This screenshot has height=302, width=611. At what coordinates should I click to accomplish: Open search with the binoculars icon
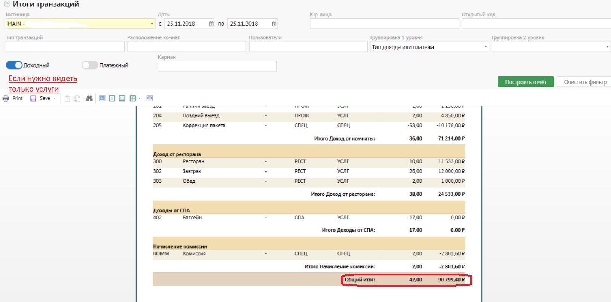[x=89, y=98]
